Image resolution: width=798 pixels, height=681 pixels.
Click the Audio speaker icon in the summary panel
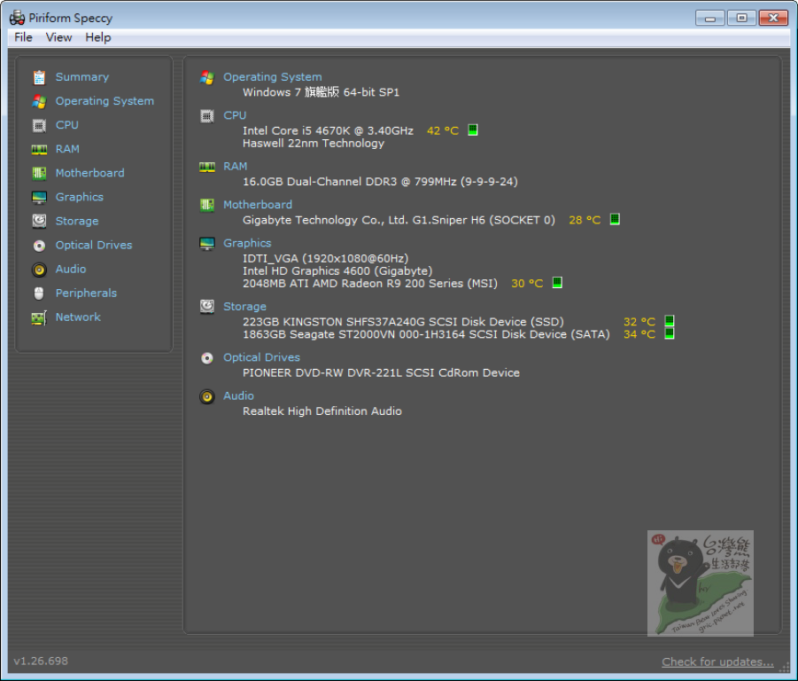coord(207,396)
